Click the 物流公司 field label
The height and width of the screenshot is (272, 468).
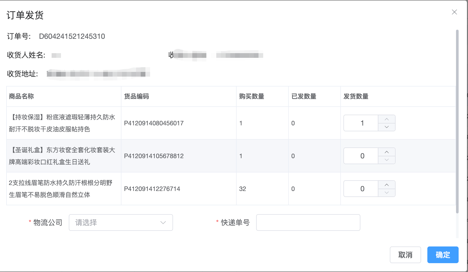(x=48, y=222)
